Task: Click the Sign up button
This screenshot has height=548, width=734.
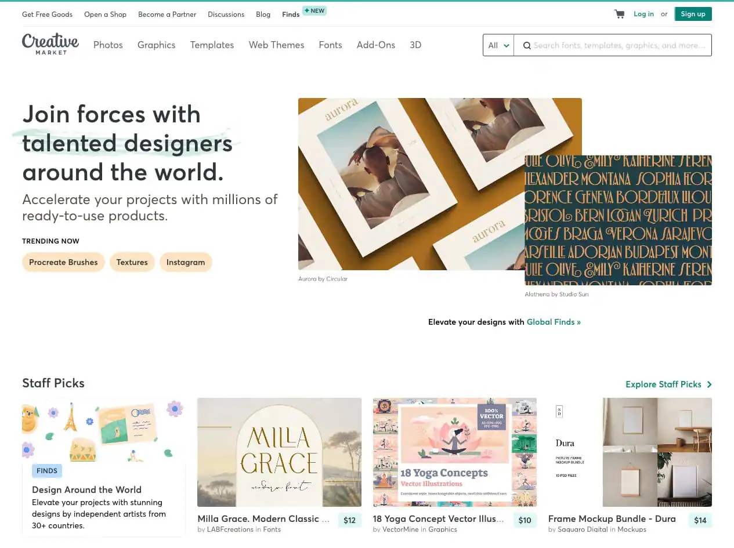Action: point(693,14)
